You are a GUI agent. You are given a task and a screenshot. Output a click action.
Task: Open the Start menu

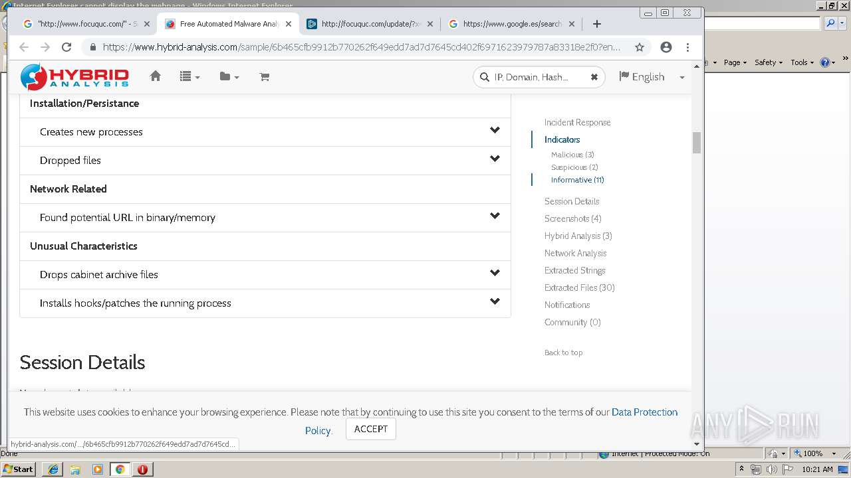pyautogui.click(x=18, y=469)
